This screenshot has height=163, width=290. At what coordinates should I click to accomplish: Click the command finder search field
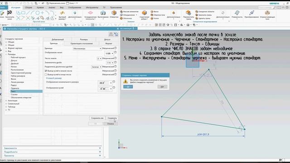[x=265, y=7]
